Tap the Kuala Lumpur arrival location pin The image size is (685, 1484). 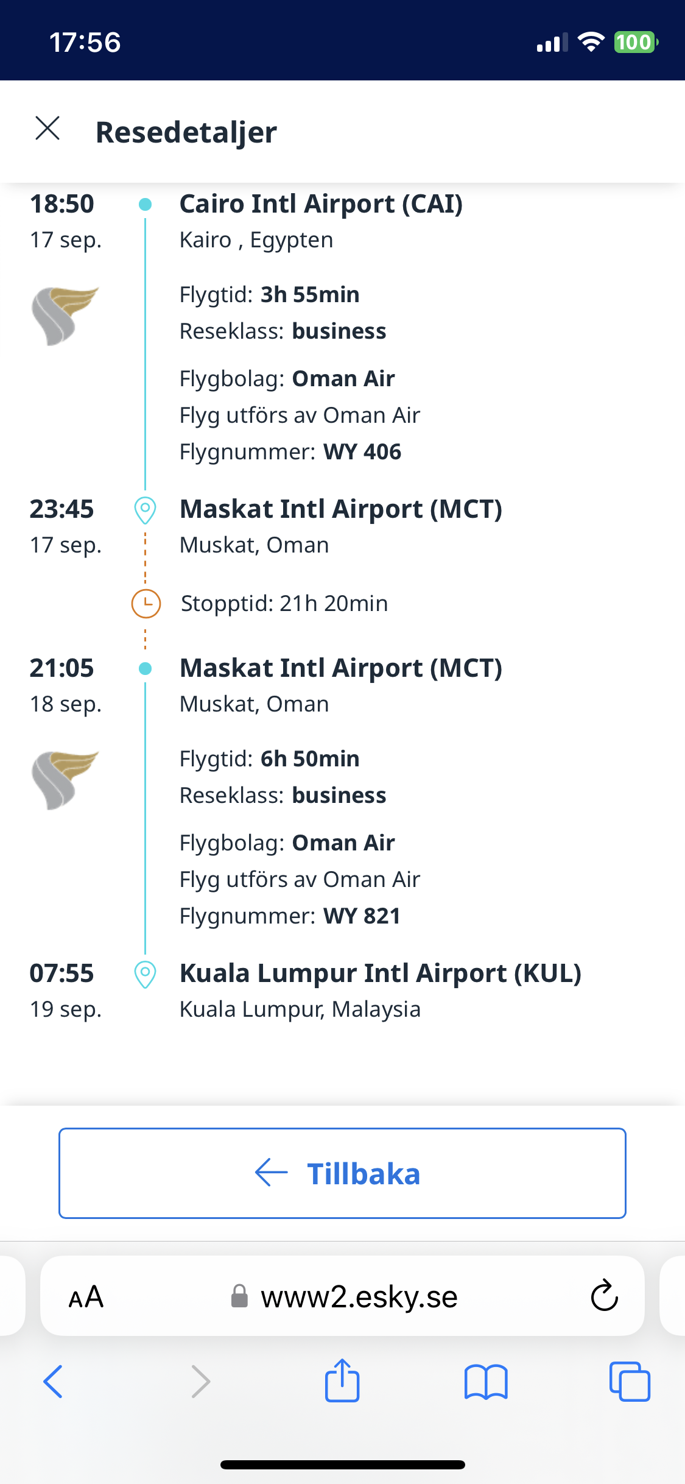point(145,974)
